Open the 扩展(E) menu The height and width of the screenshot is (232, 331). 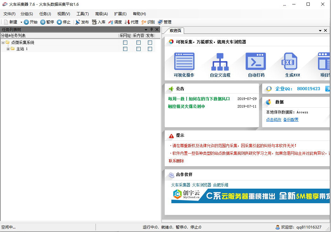[x=120, y=14]
